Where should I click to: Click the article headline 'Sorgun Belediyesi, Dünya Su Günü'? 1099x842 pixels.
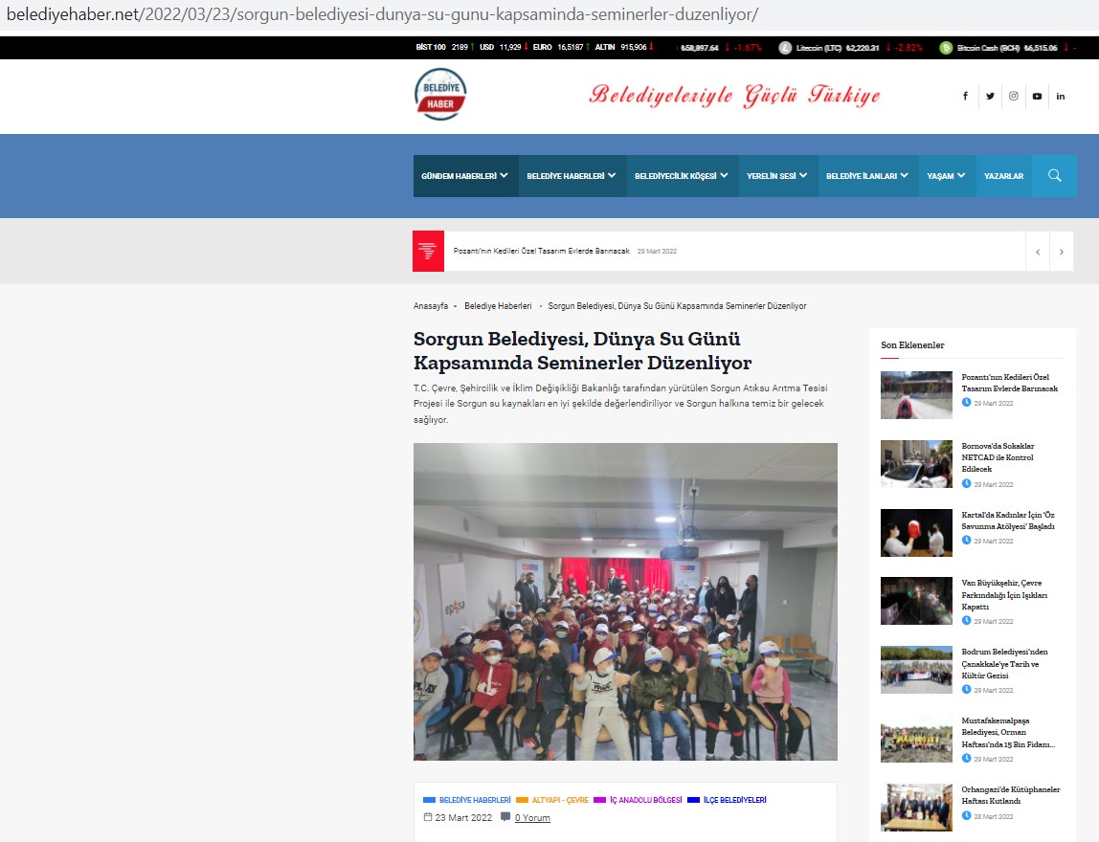pyautogui.click(x=582, y=350)
